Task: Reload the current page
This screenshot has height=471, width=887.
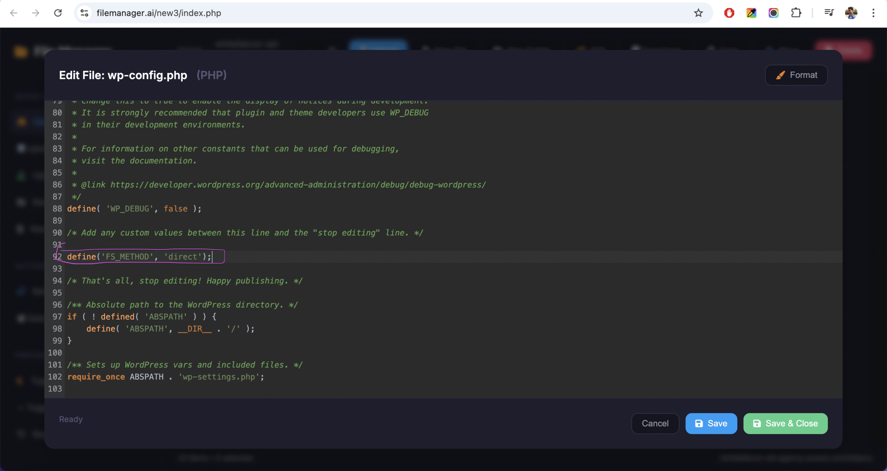Action: tap(58, 13)
